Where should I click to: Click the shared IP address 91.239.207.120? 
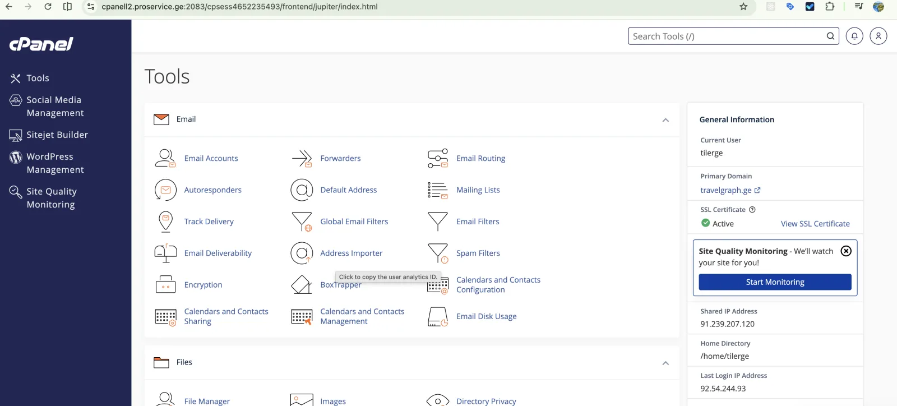[x=727, y=324]
